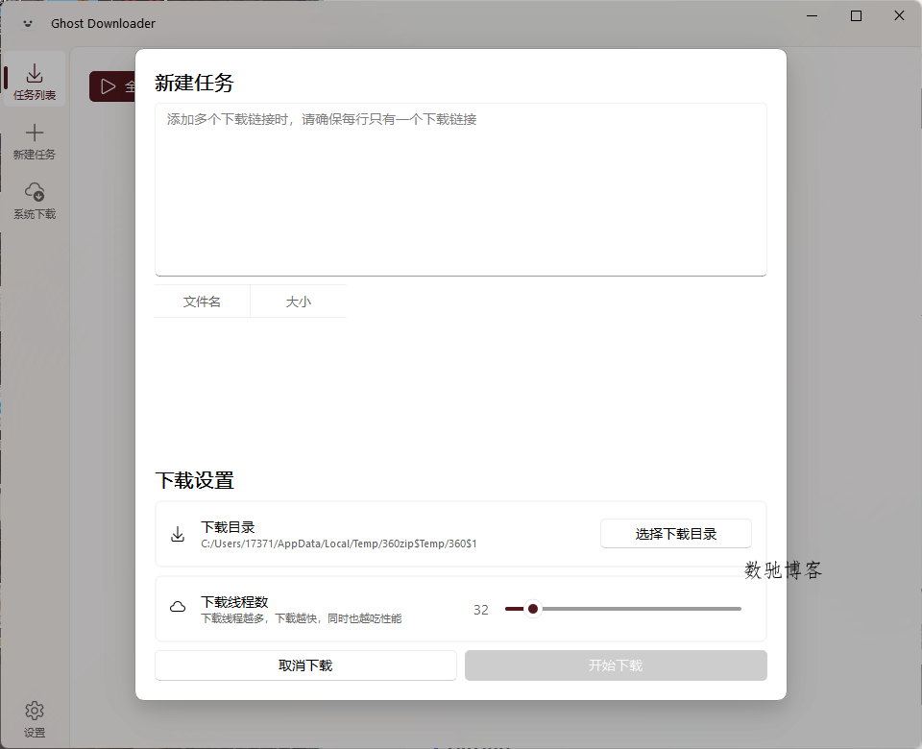Click the 下载设置 heading

coord(195,480)
